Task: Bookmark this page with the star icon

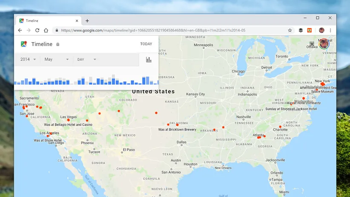Action: tap(290, 30)
